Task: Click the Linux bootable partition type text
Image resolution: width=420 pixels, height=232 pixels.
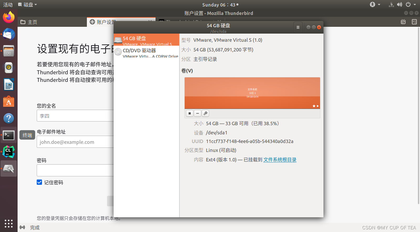Action: tap(221, 150)
